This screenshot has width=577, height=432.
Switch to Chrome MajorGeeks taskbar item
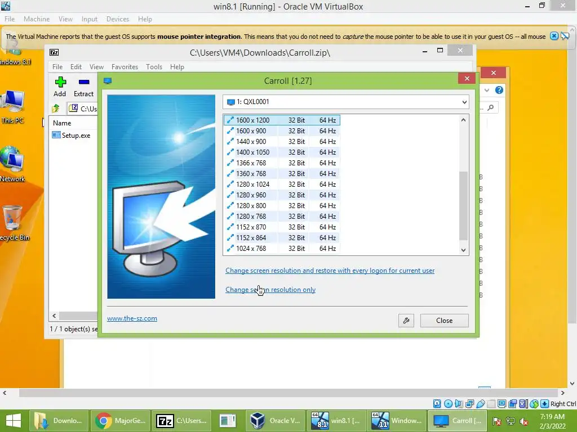[x=121, y=421]
